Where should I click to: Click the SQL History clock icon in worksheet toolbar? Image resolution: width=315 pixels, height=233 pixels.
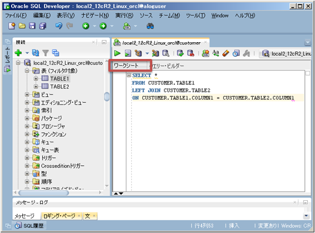(x=236, y=53)
